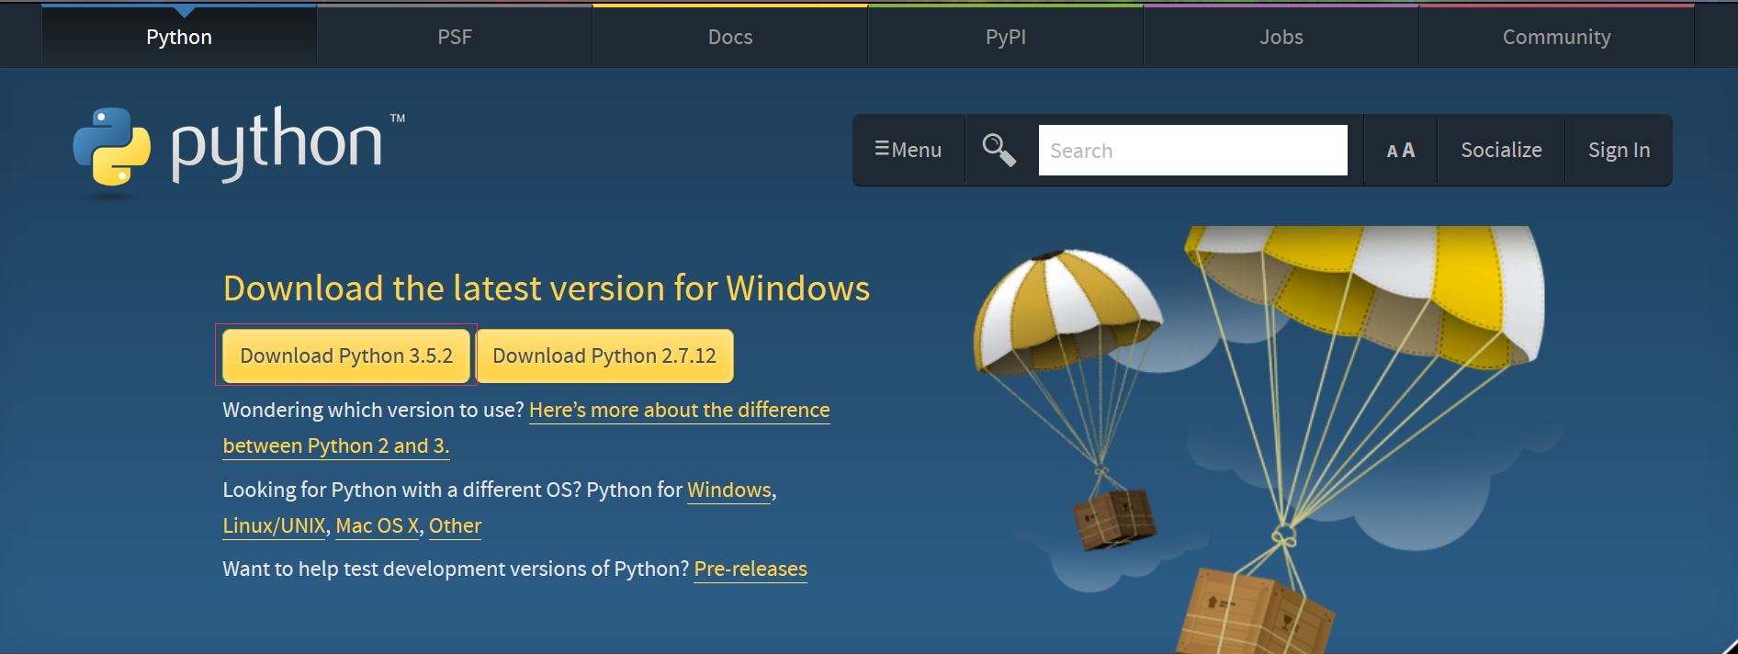The width and height of the screenshot is (1738, 654).
Task: Open the Windows download link
Action: [x=729, y=490]
